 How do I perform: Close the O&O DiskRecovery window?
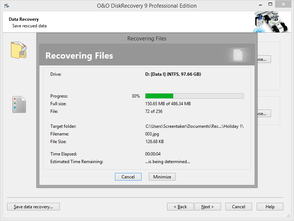pos(283,4)
